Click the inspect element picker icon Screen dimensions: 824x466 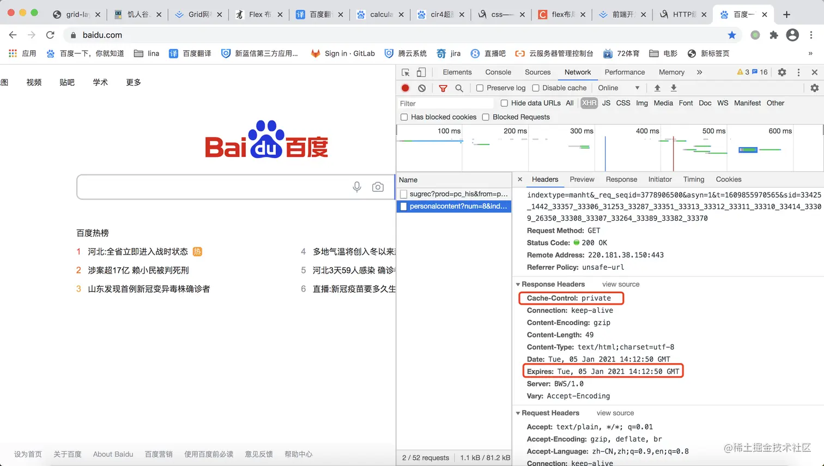[405, 72]
